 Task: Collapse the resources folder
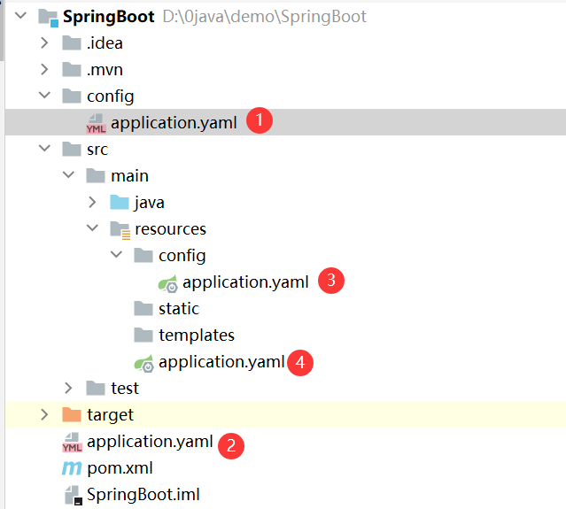click(x=92, y=228)
